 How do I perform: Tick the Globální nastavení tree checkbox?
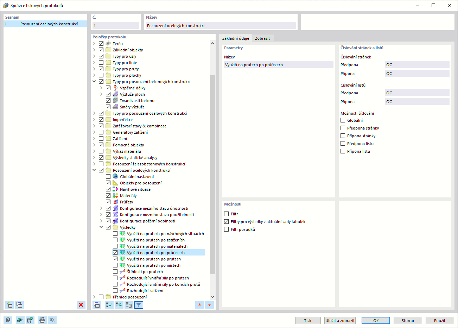108,177
